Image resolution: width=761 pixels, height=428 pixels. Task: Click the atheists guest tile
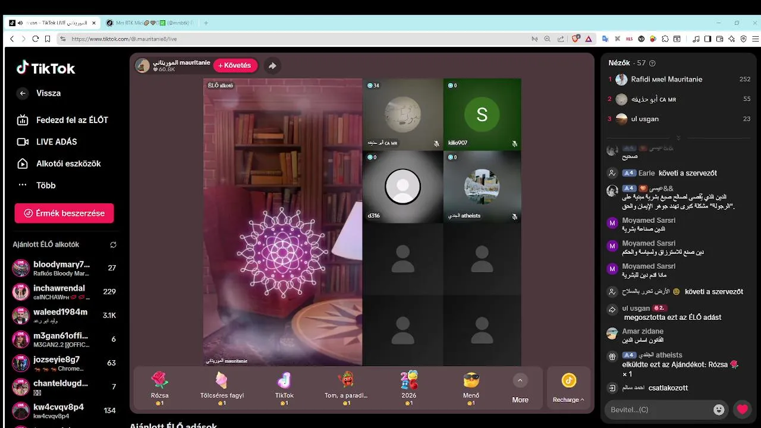tap(482, 187)
